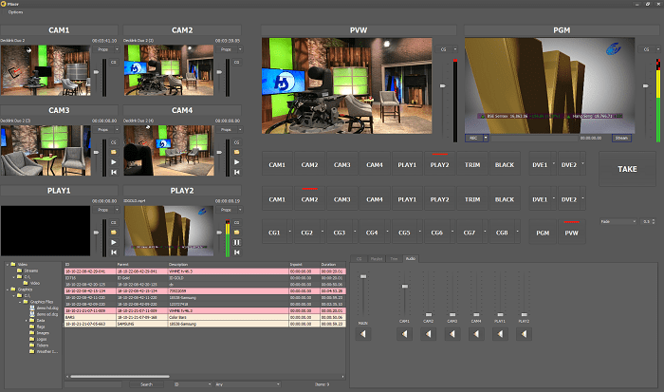
Task: Open the Options menu
Action: tap(16, 12)
